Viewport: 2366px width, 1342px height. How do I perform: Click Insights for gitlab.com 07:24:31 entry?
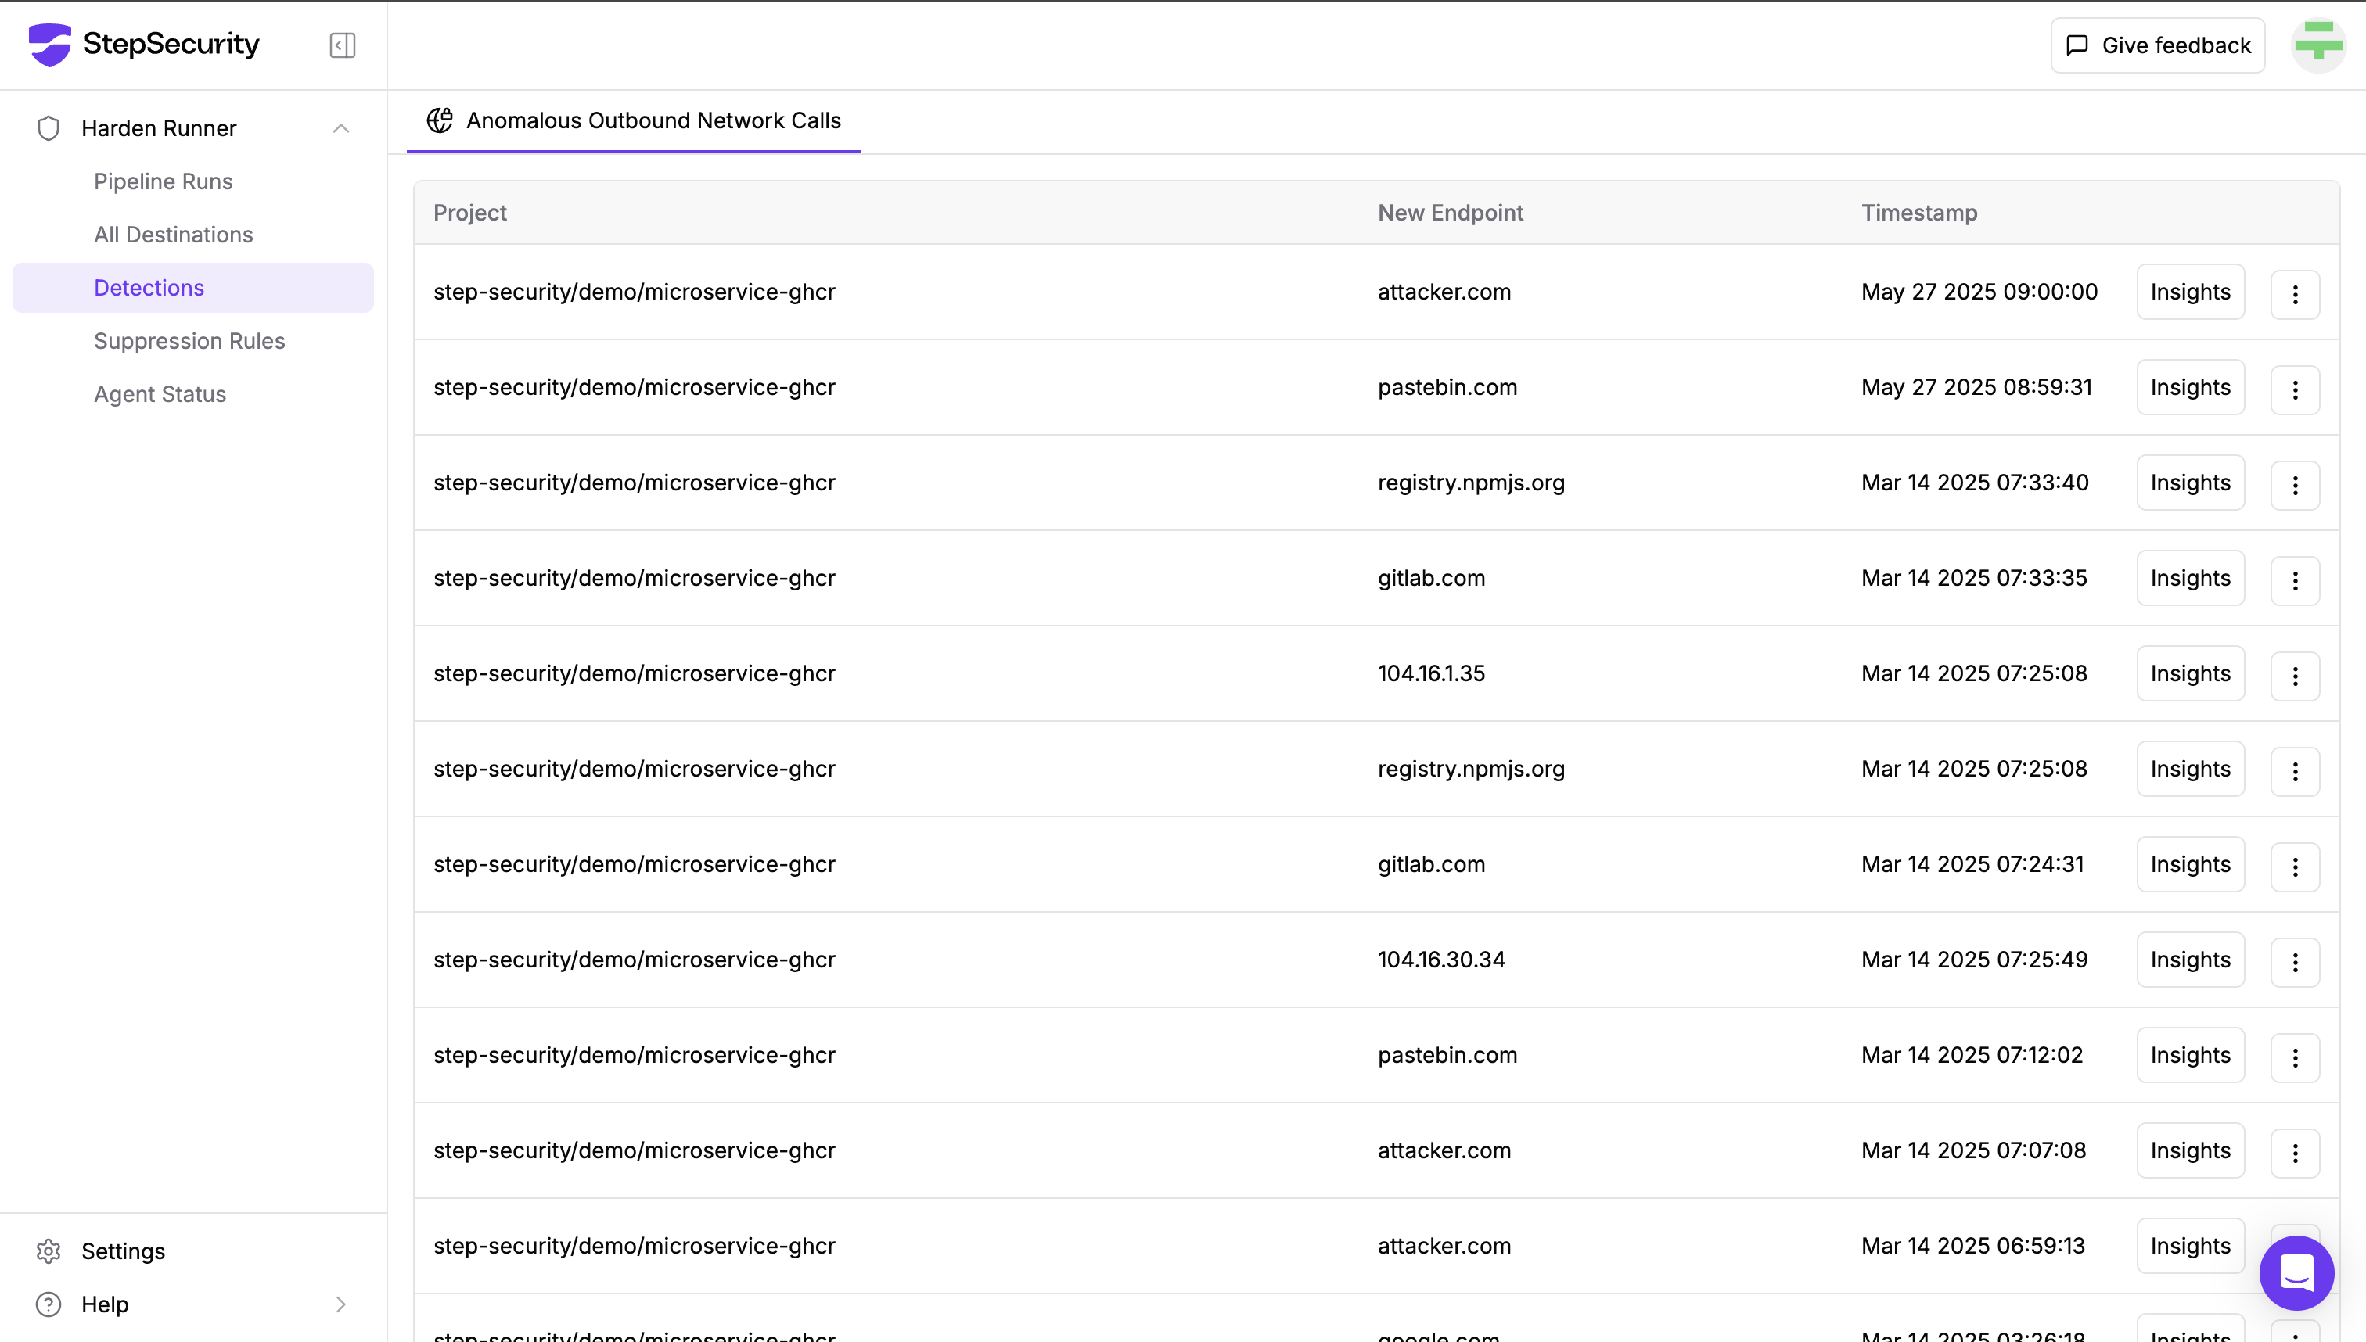(2190, 865)
